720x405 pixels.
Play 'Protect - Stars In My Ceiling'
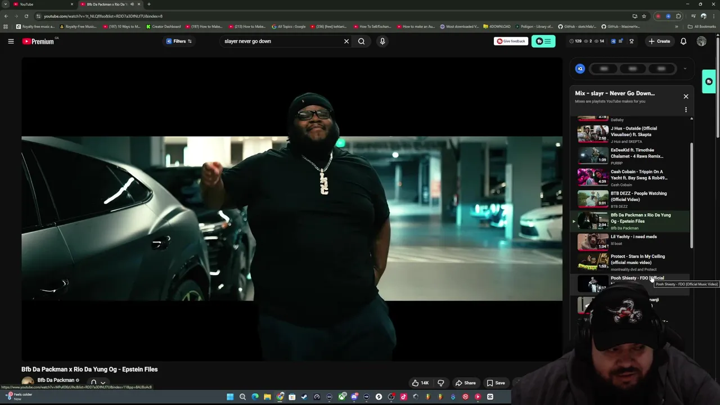630,263
